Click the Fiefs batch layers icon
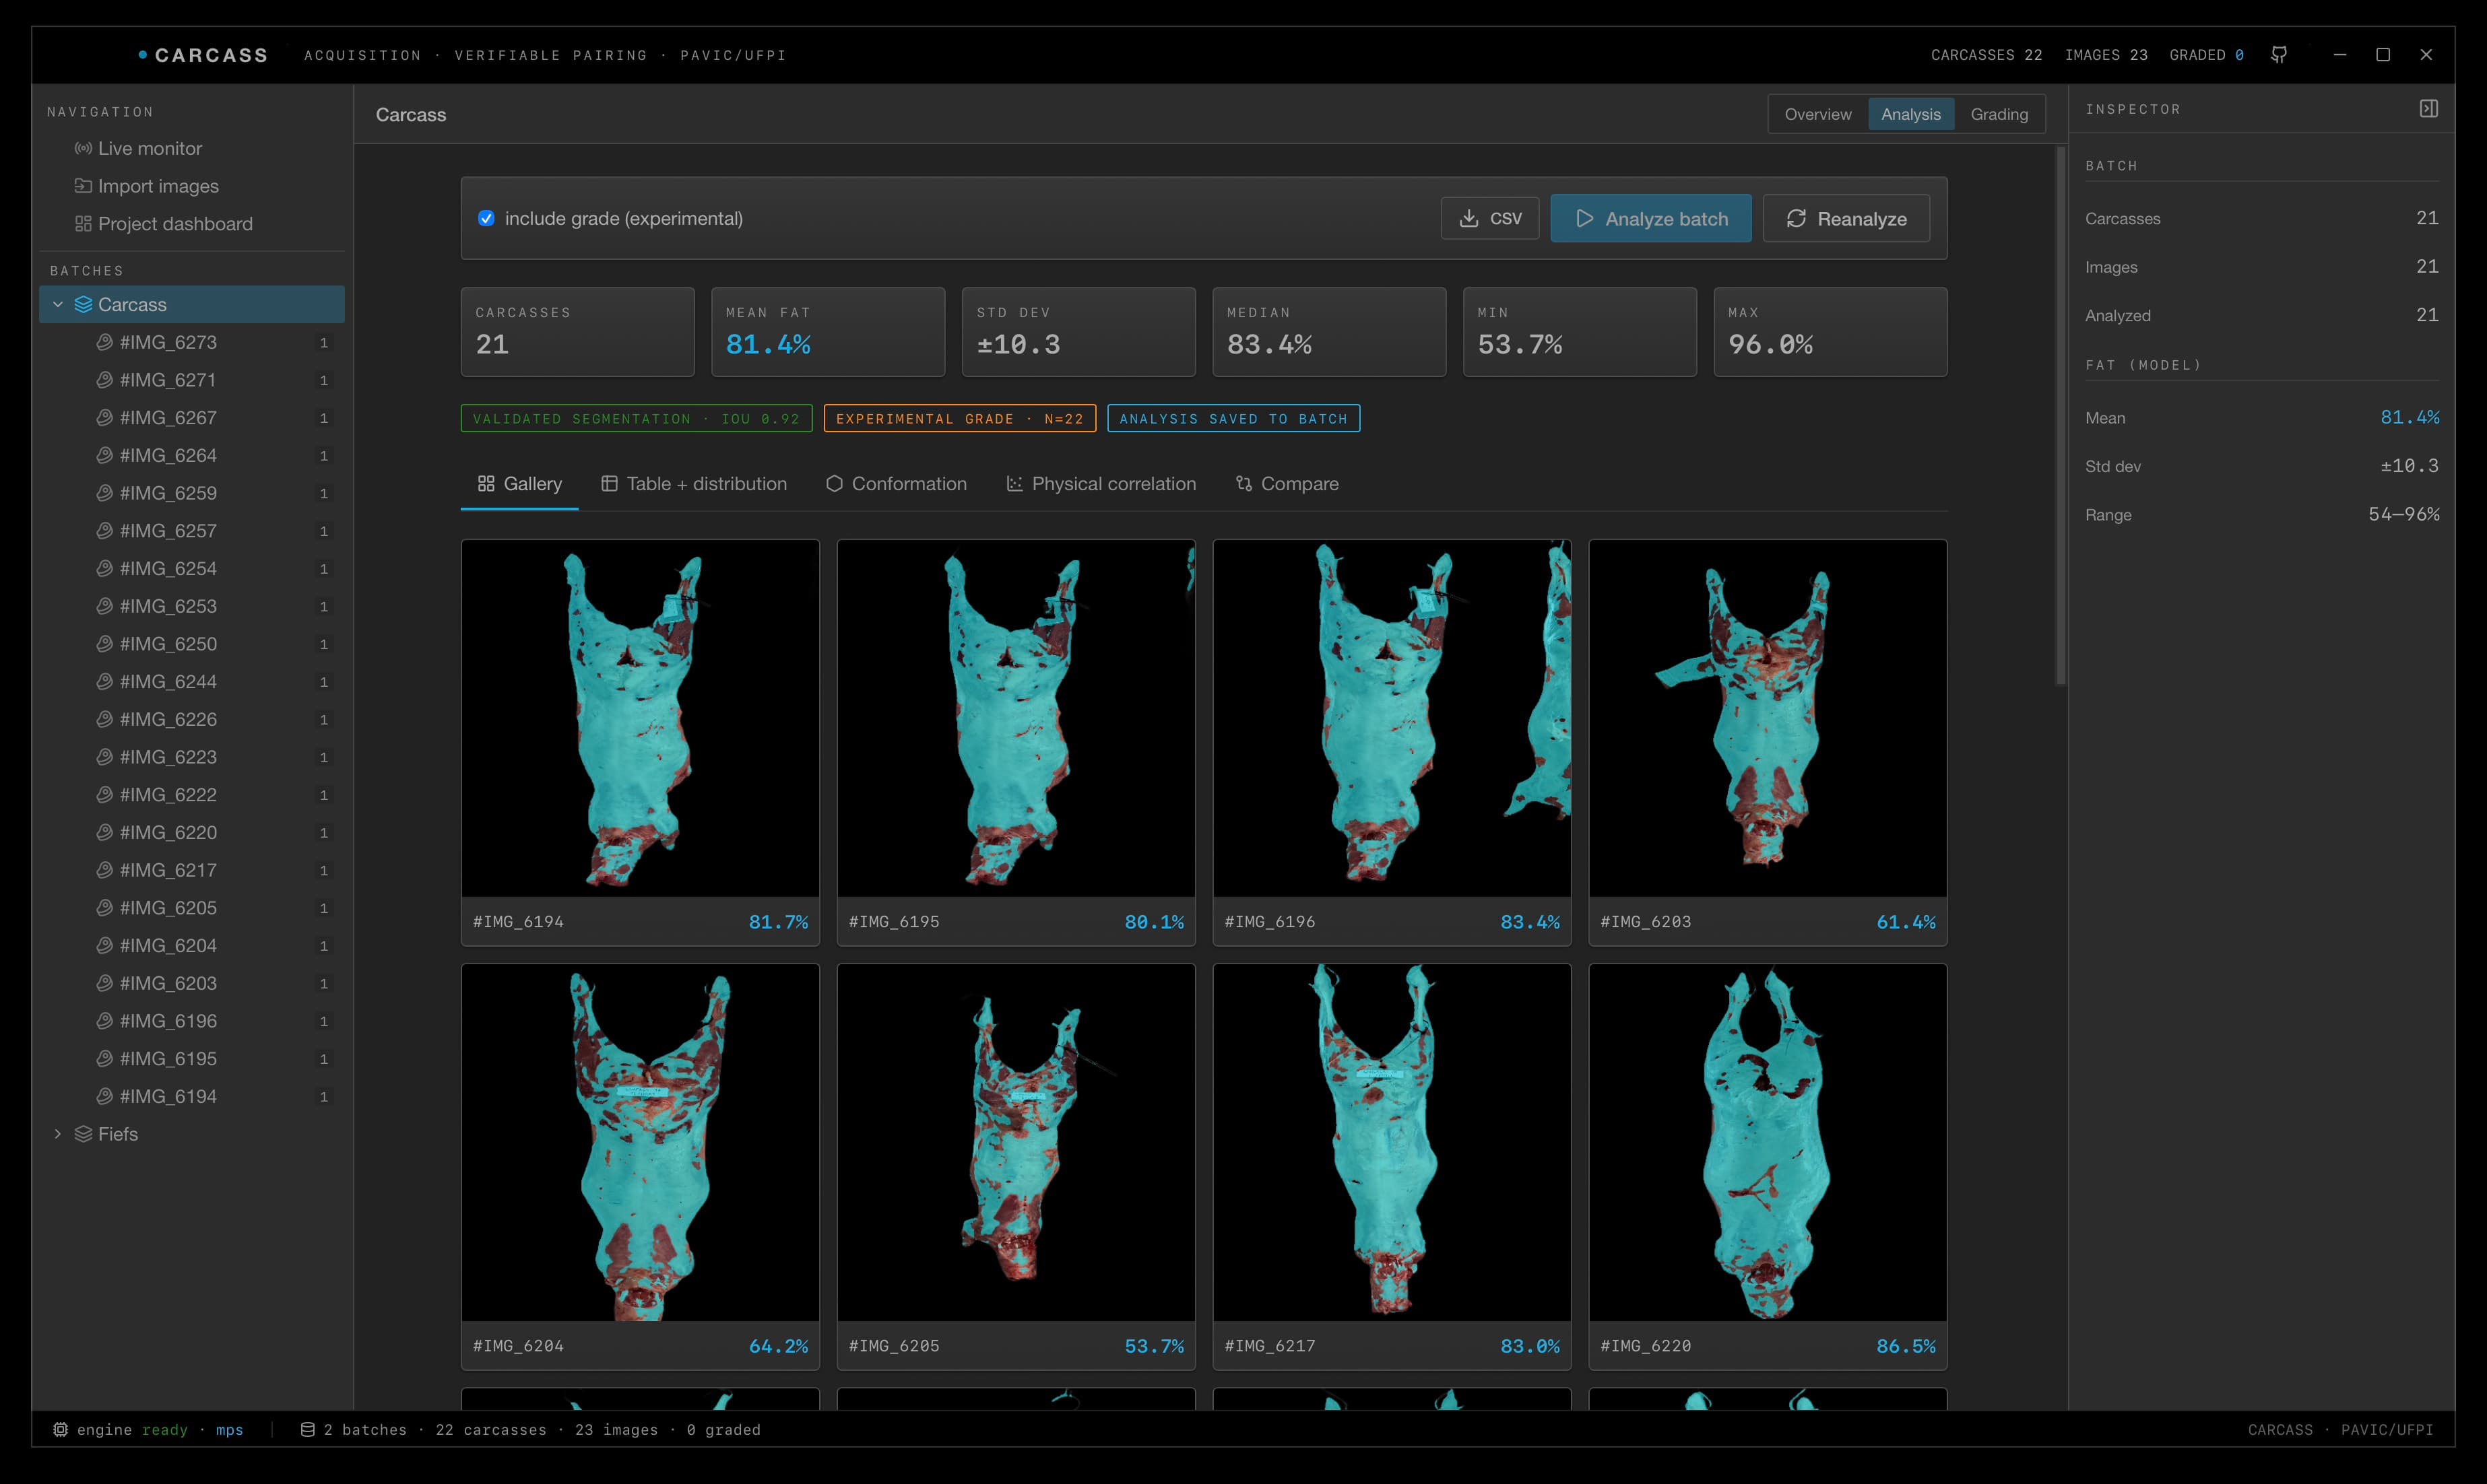The image size is (2487, 1484). [83, 1134]
